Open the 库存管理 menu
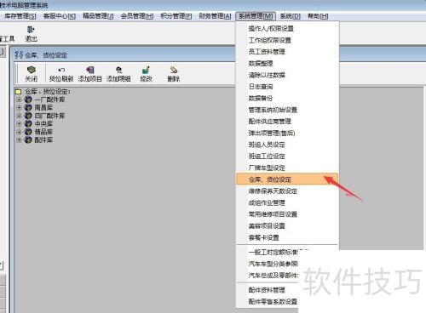Screen dimensions: 426x313 (20, 16)
